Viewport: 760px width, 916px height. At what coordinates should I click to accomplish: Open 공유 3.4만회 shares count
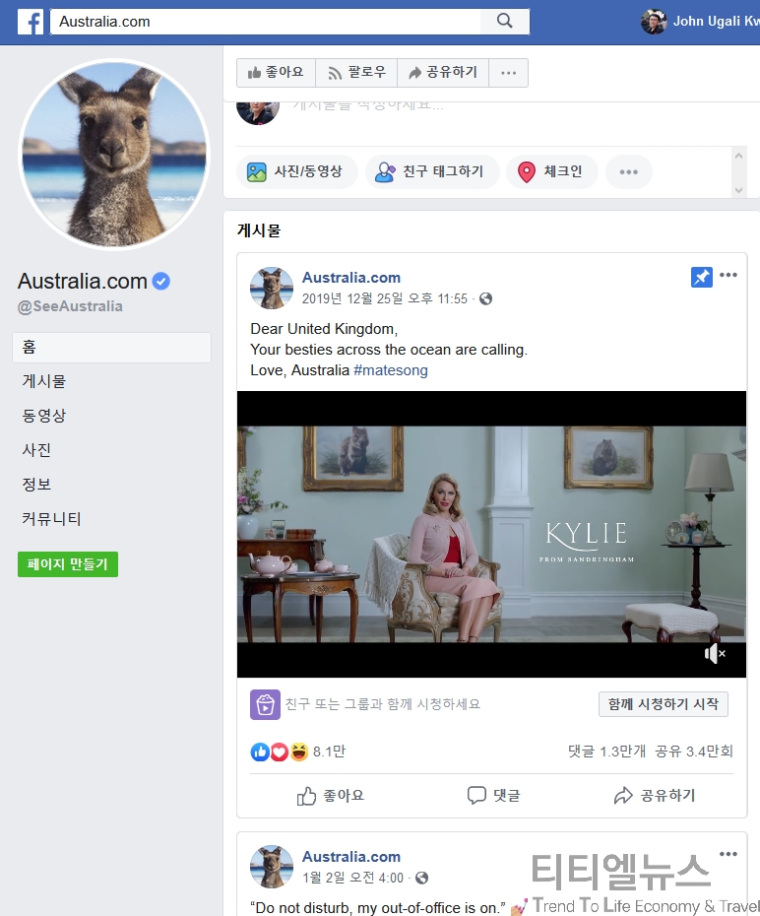tap(694, 752)
